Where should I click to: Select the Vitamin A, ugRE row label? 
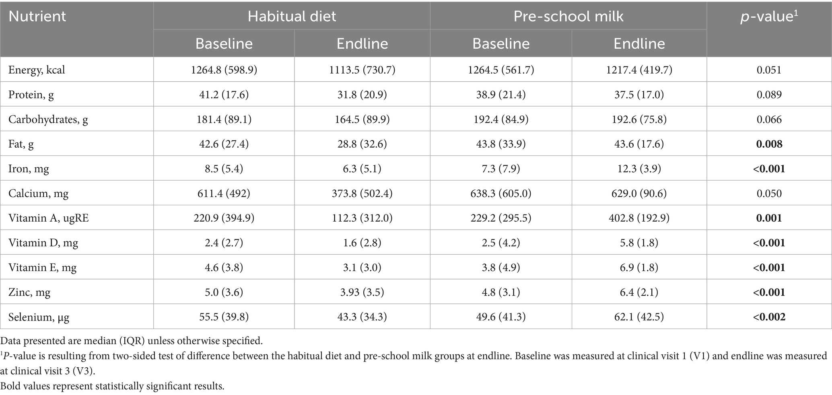pyautogui.click(x=48, y=218)
